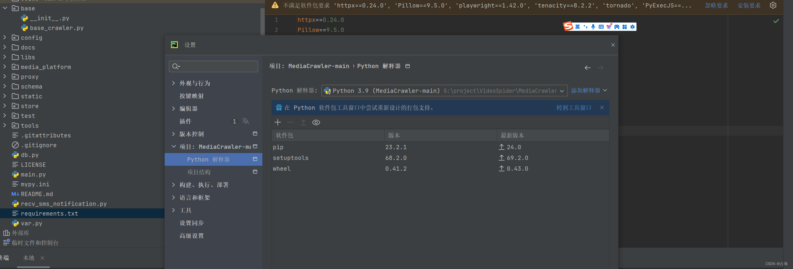Click the add package plus icon
Screen dimensions: 793x269
[278, 122]
